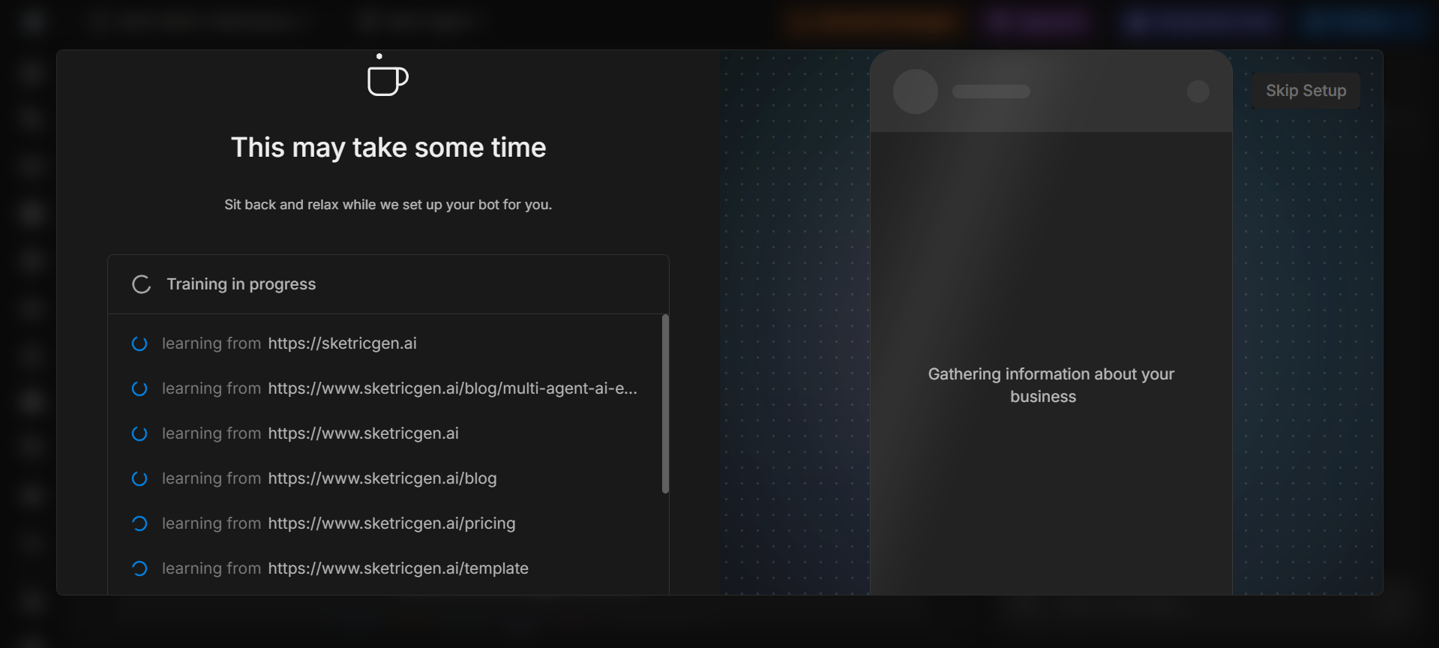Click the Gathering information about your business text
Screen dimensions: 1439x648
coord(1051,385)
